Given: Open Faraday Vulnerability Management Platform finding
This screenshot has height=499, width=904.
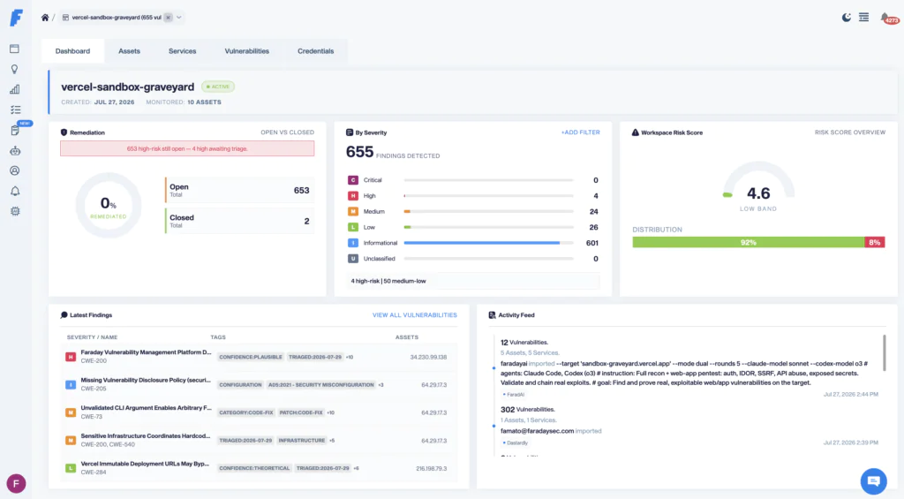Looking at the screenshot, I should tap(146, 352).
